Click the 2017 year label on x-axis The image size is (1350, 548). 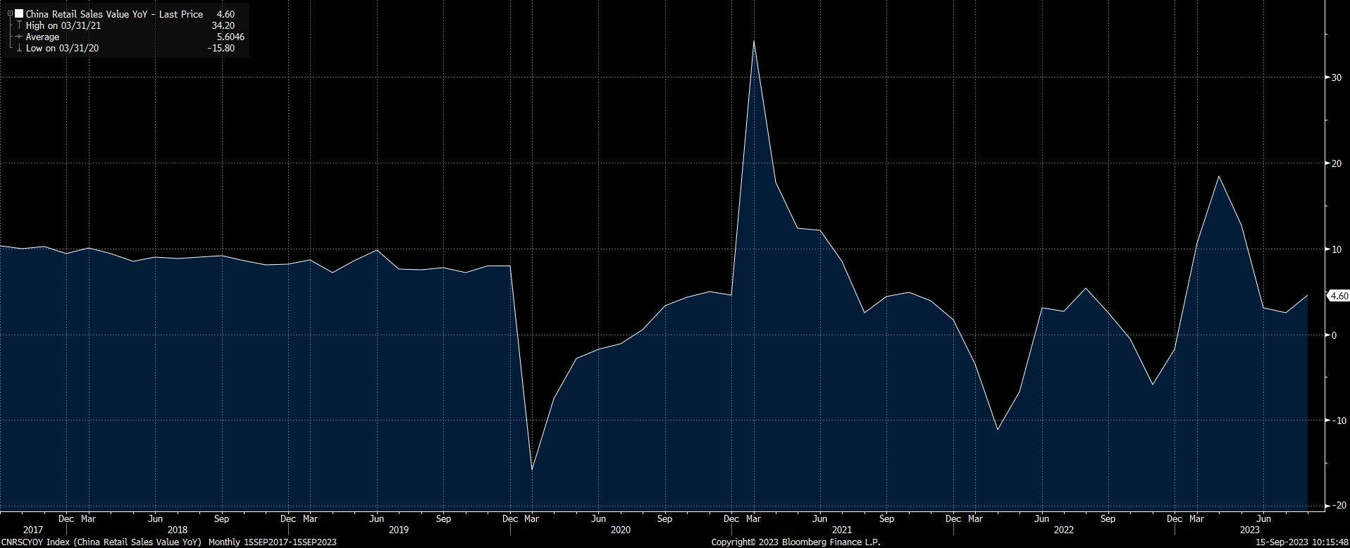(x=33, y=530)
